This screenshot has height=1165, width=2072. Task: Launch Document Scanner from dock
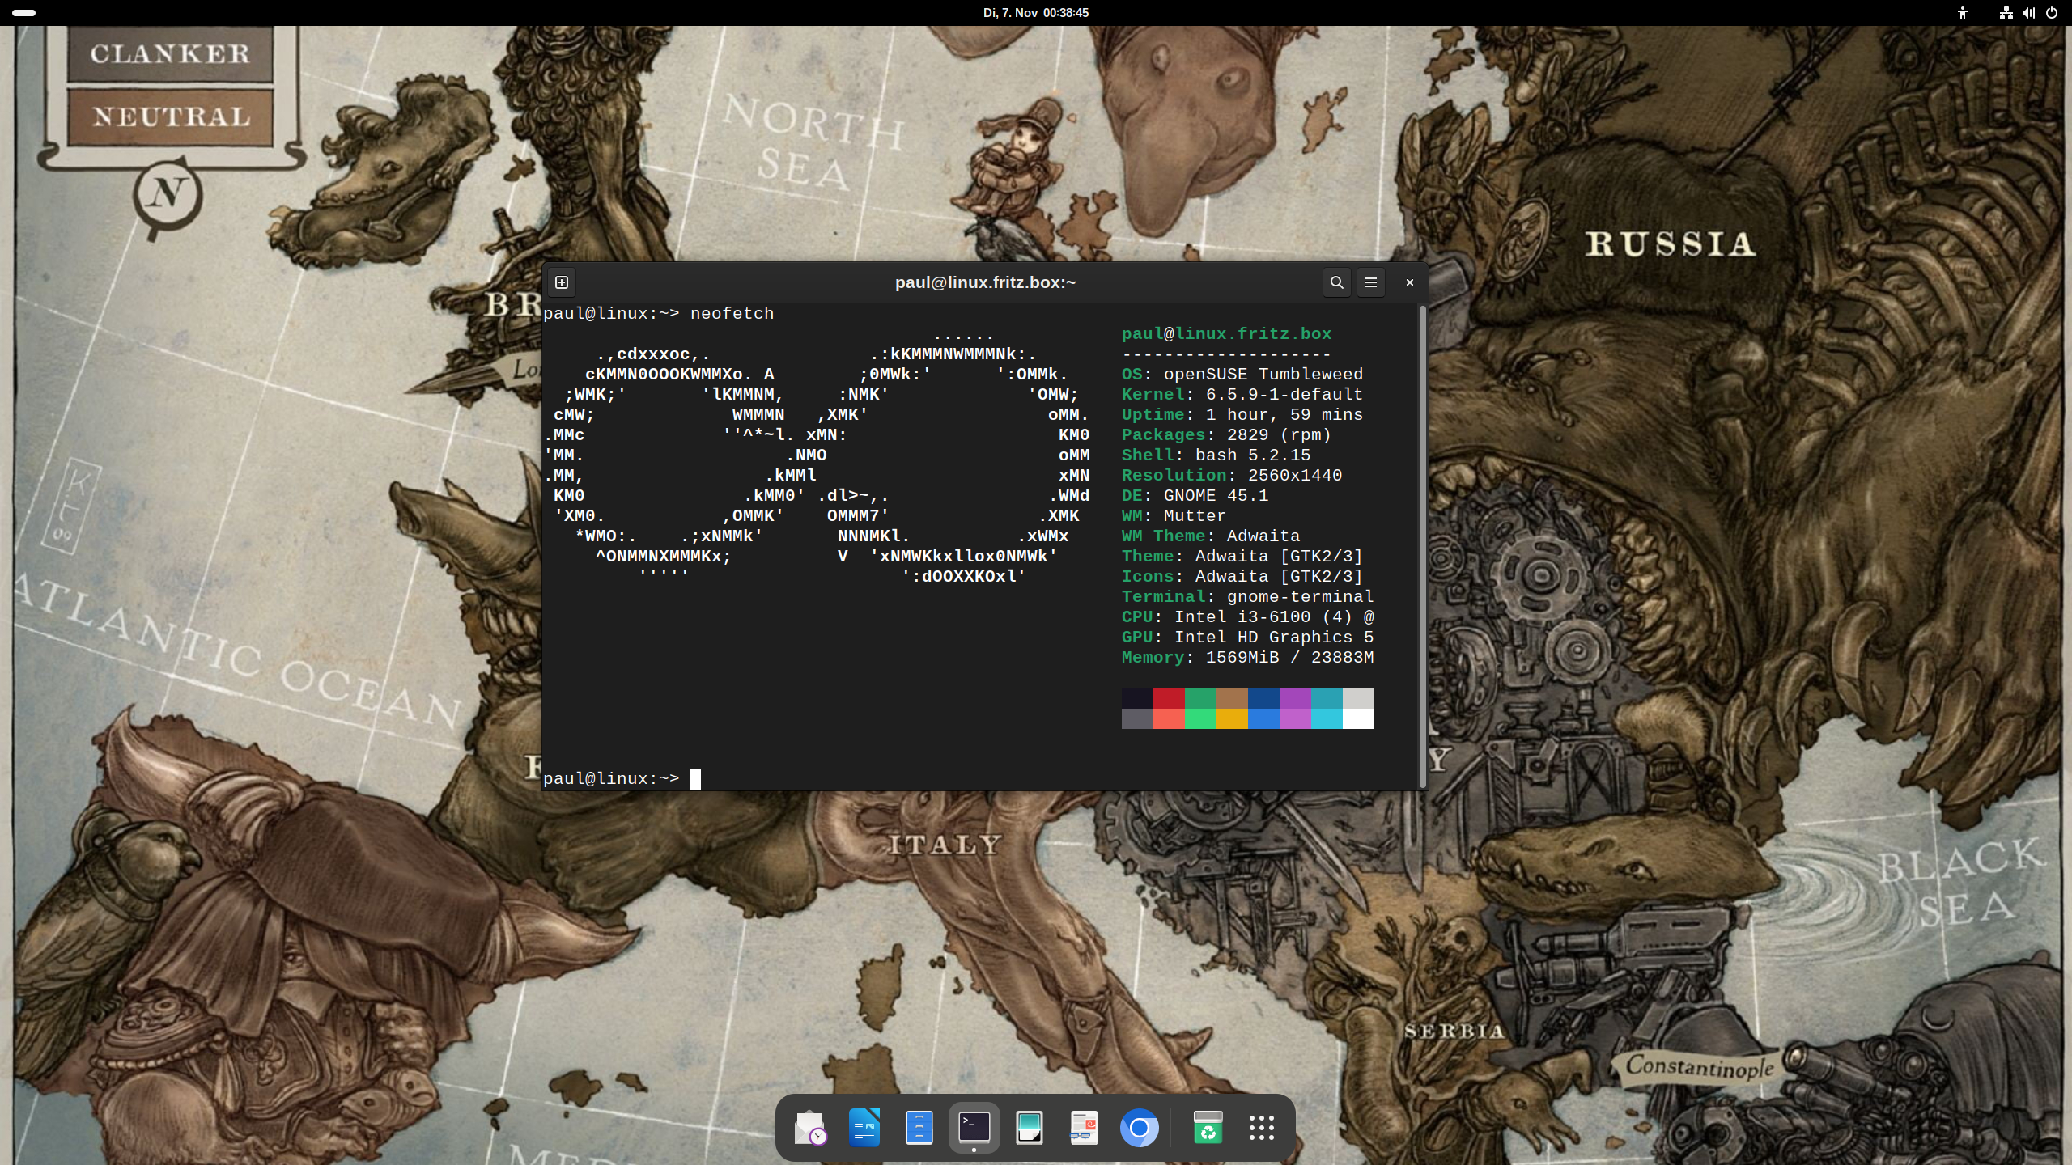tap(1029, 1128)
